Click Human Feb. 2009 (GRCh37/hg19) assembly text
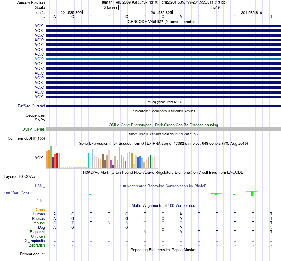281x261 pixels. (x=129, y=2)
